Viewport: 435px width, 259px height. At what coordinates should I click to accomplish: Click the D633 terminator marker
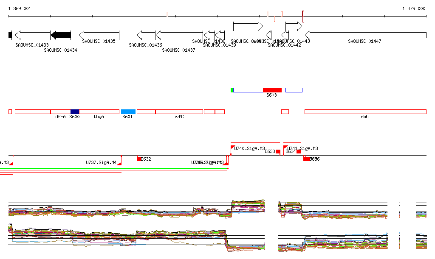point(278,152)
